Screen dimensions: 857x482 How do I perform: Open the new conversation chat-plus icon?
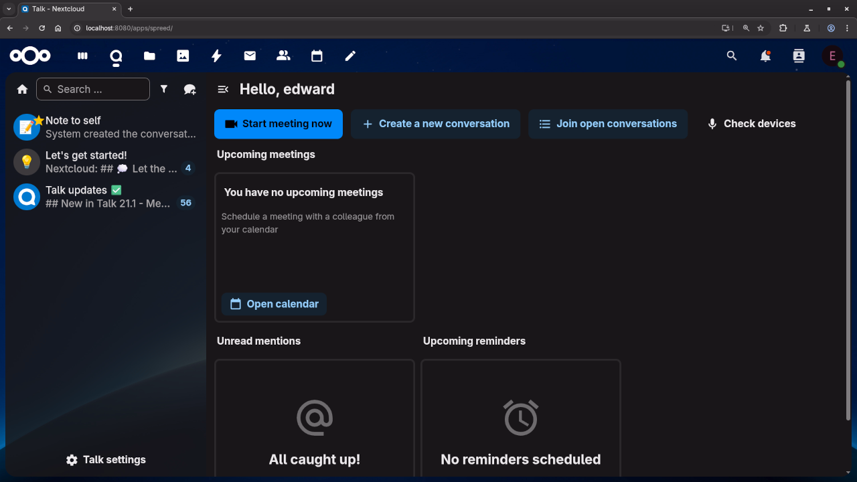[x=190, y=89]
